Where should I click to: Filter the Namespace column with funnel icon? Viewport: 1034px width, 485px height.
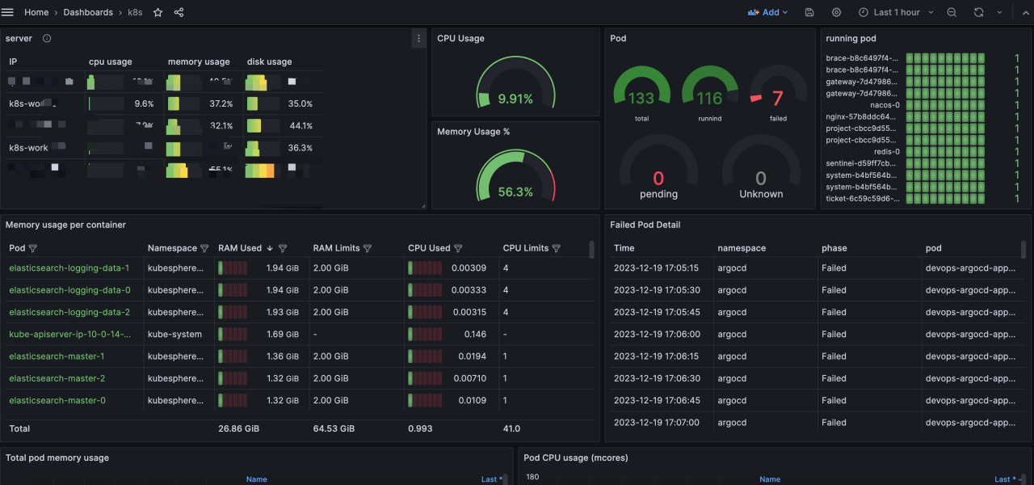coord(204,248)
